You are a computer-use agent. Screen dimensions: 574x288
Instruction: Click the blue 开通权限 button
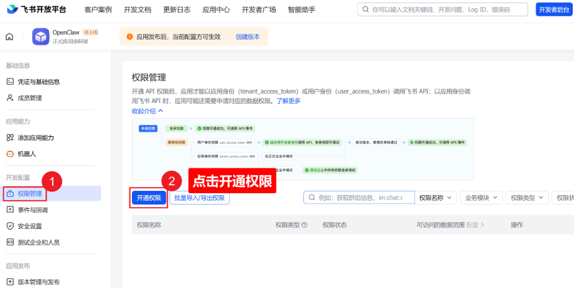coord(149,198)
